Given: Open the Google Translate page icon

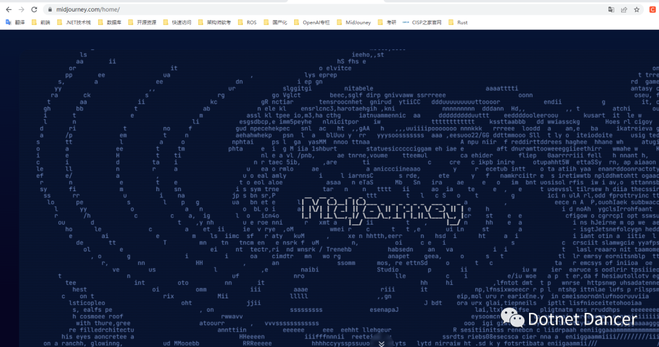Looking at the screenshot, I should (x=611, y=9).
